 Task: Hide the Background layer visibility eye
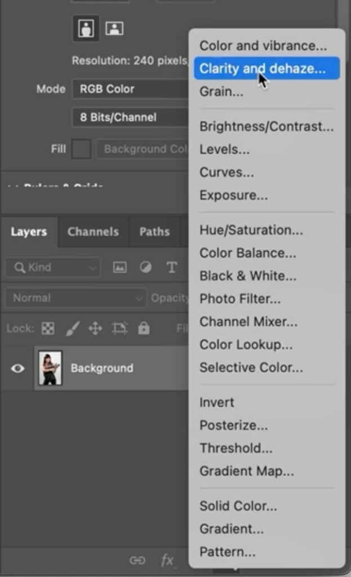(17, 369)
